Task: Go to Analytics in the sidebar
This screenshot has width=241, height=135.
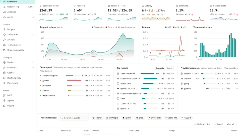Action: [x=18, y=12]
